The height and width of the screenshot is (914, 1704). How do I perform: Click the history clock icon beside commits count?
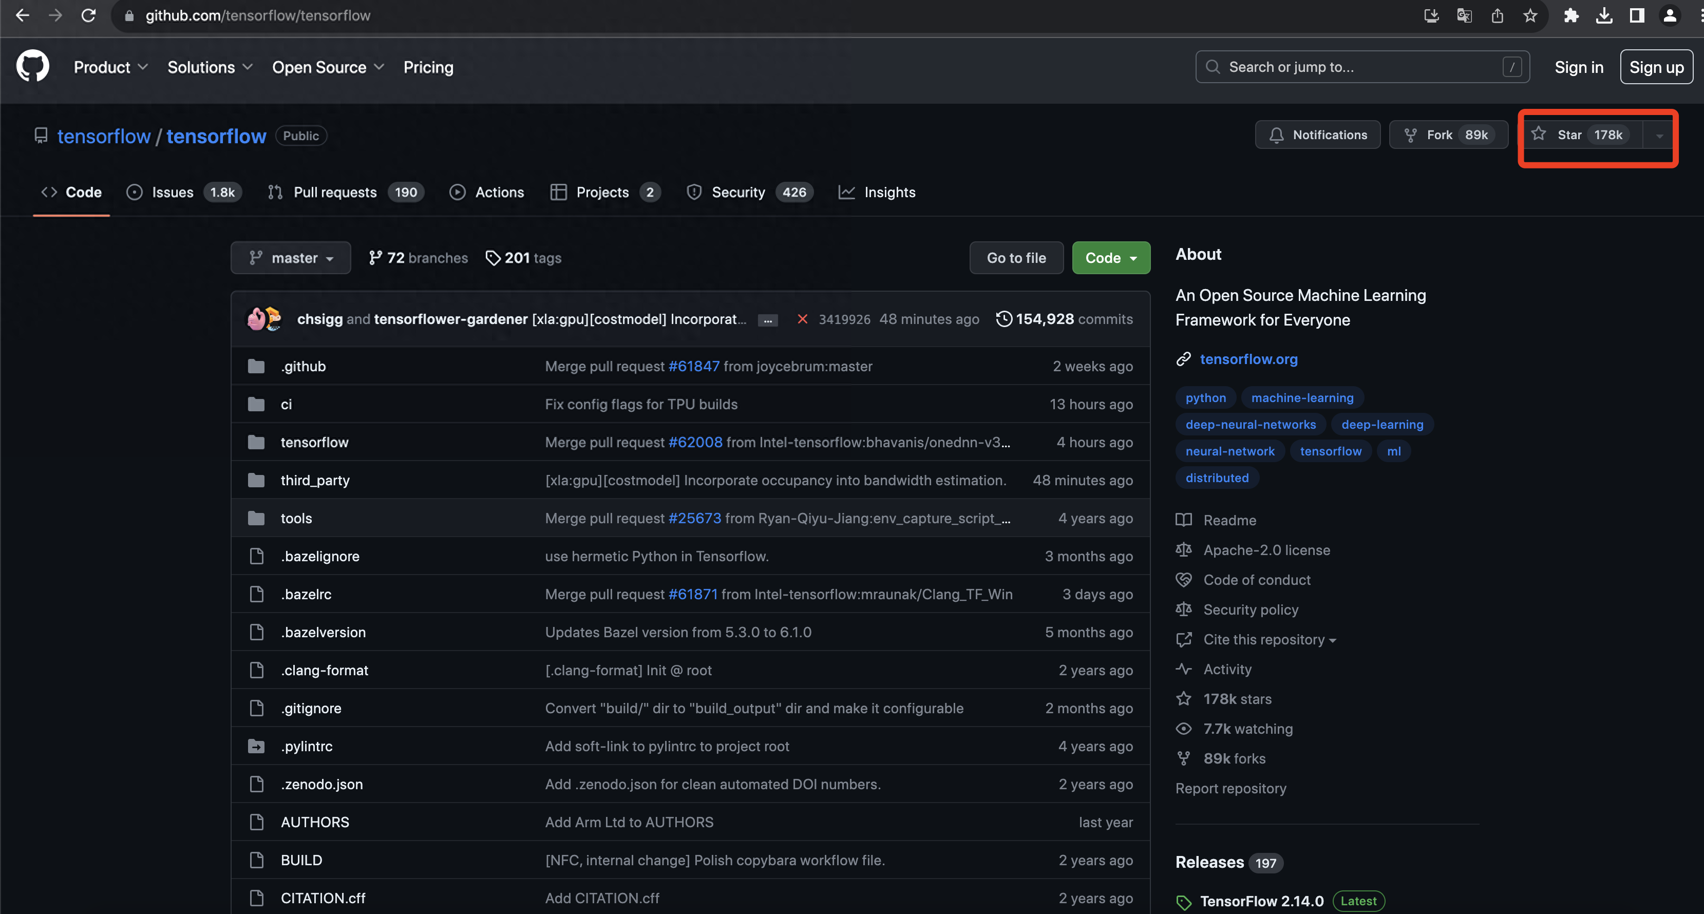tap(1004, 319)
